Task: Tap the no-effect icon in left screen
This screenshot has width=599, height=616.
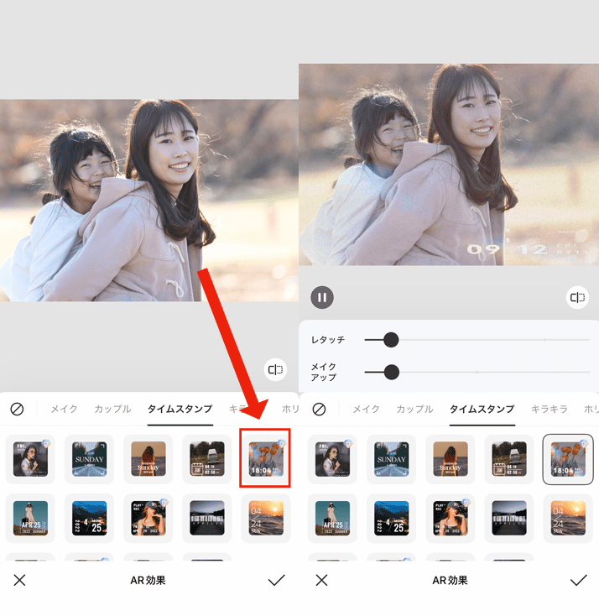Action: (17, 410)
